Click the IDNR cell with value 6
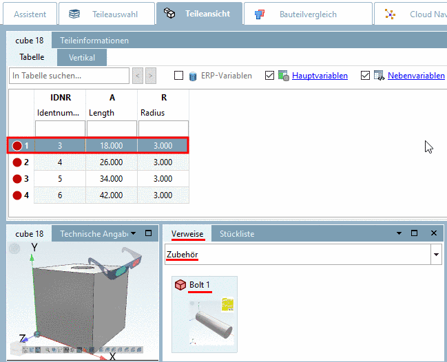This screenshot has width=447, height=362. pos(60,195)
